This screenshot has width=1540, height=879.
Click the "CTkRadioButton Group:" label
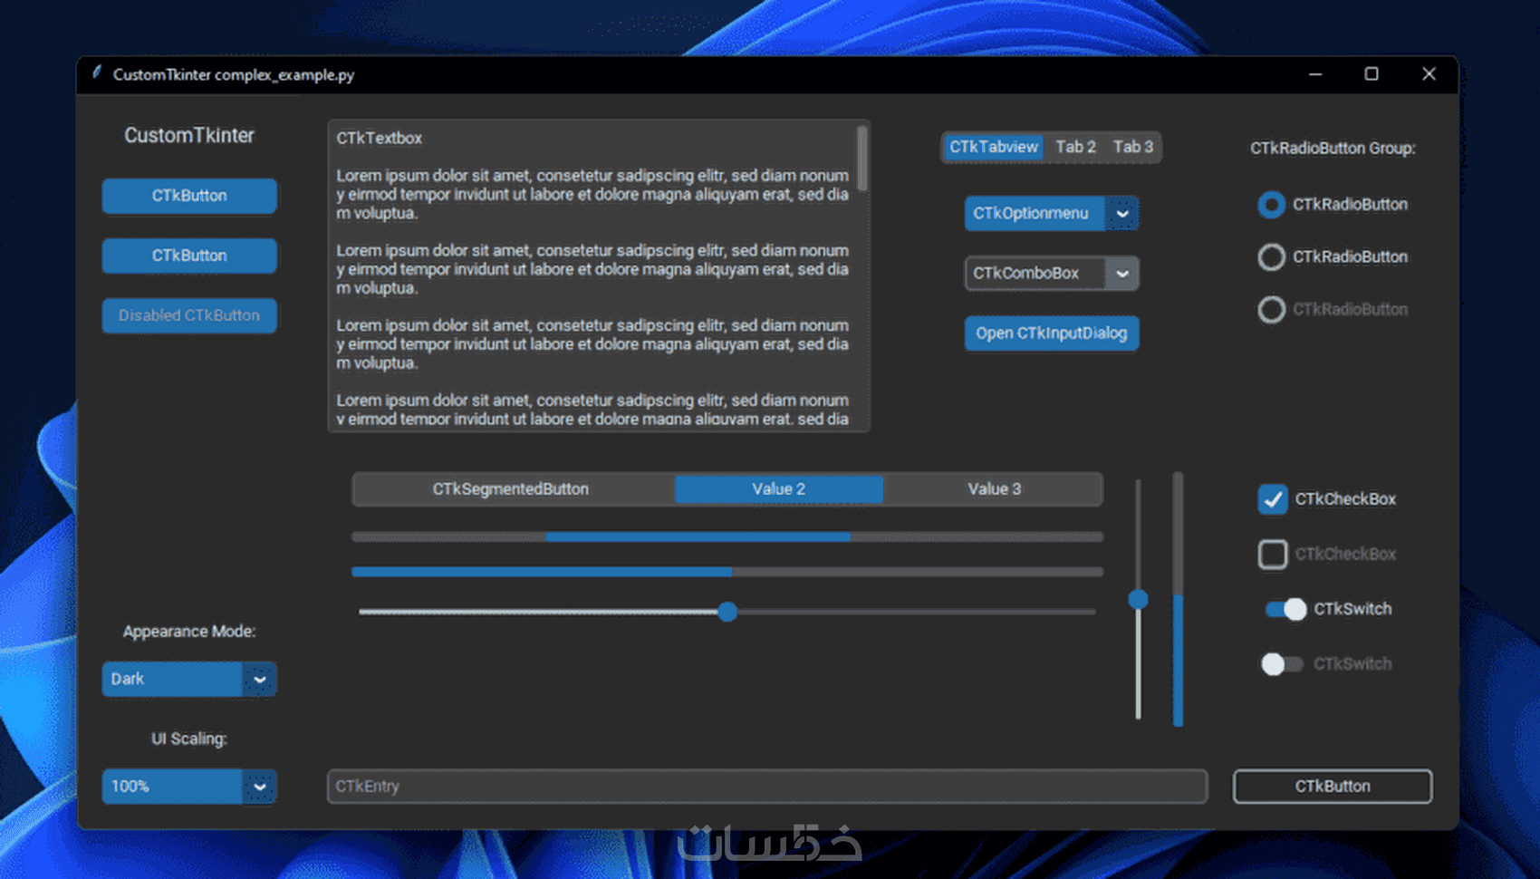[1333, 149]
